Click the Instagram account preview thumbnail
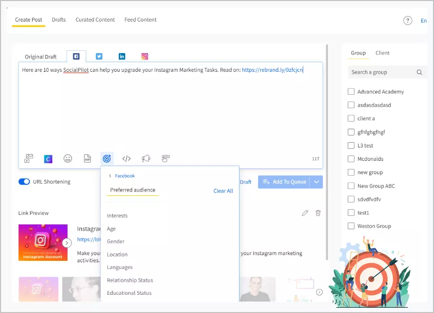This screenshot has width=434, height=313. tap(43, 242)
